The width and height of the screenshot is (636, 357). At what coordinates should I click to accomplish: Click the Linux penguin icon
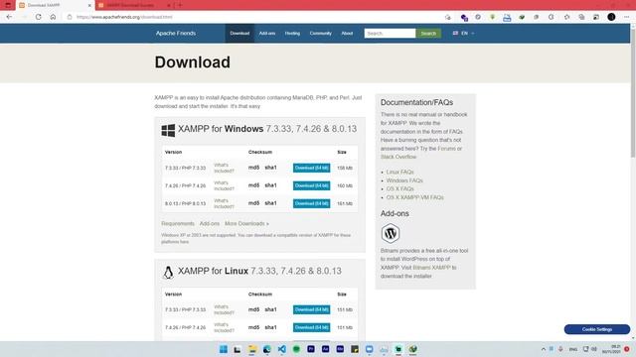[168, 272]
